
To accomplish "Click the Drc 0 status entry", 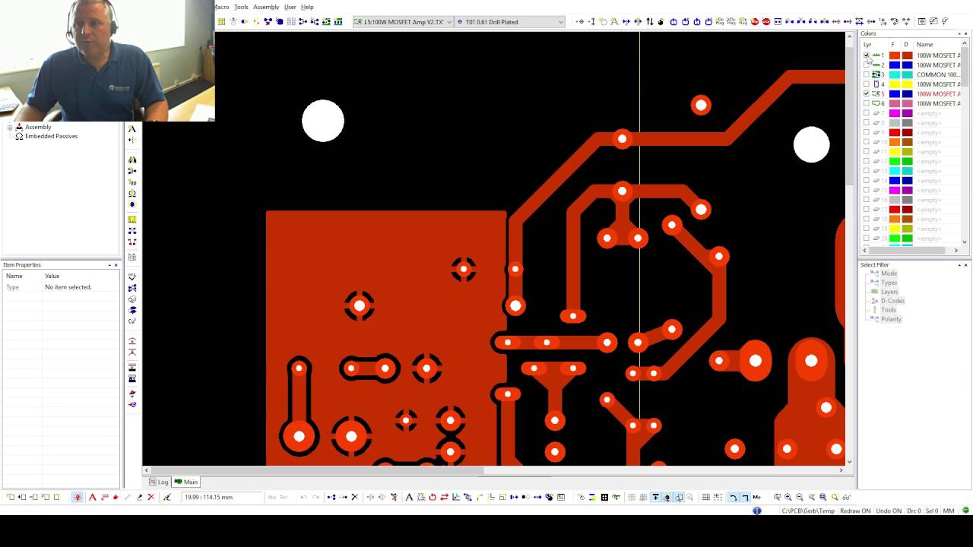I will [x=914, y=511].
